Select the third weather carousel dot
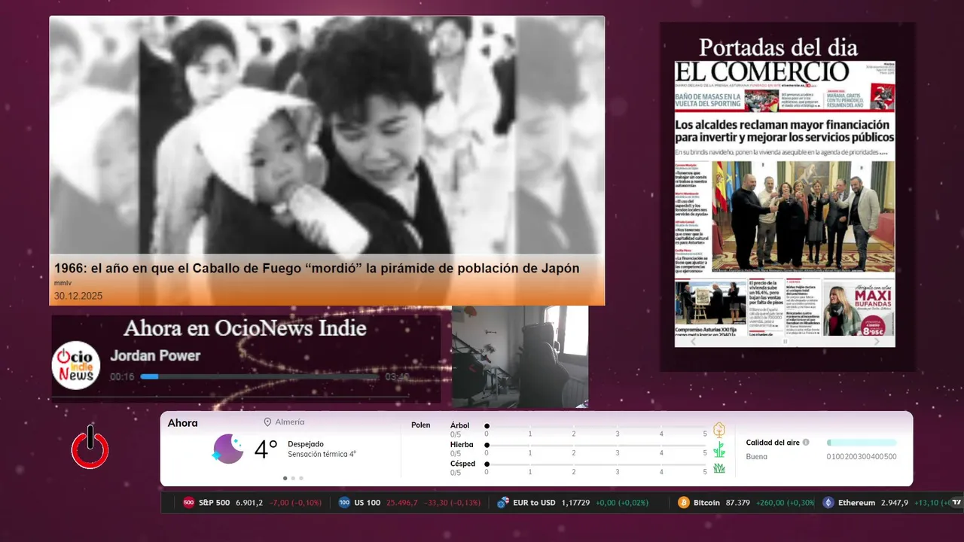 301,478
